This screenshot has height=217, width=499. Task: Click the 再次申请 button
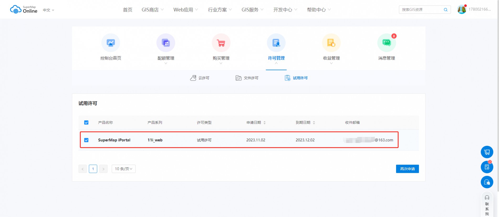pyautogui.click(x=407, y=169)
